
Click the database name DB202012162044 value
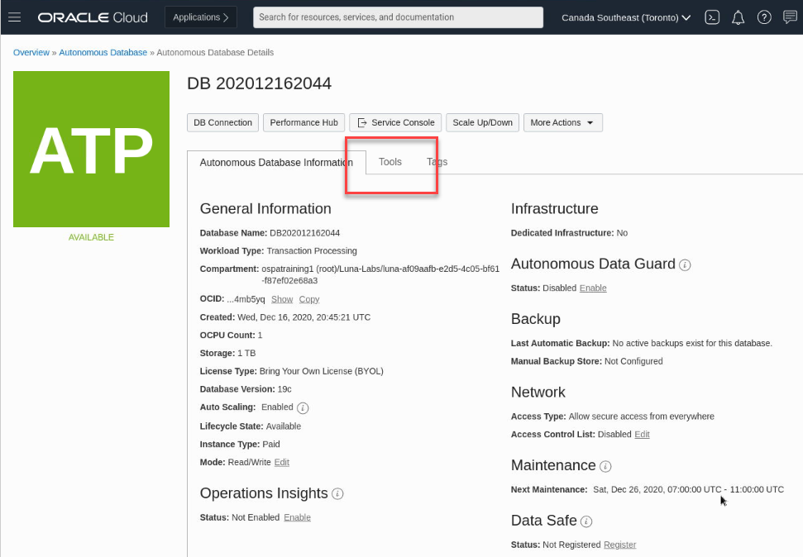(304, 233)
